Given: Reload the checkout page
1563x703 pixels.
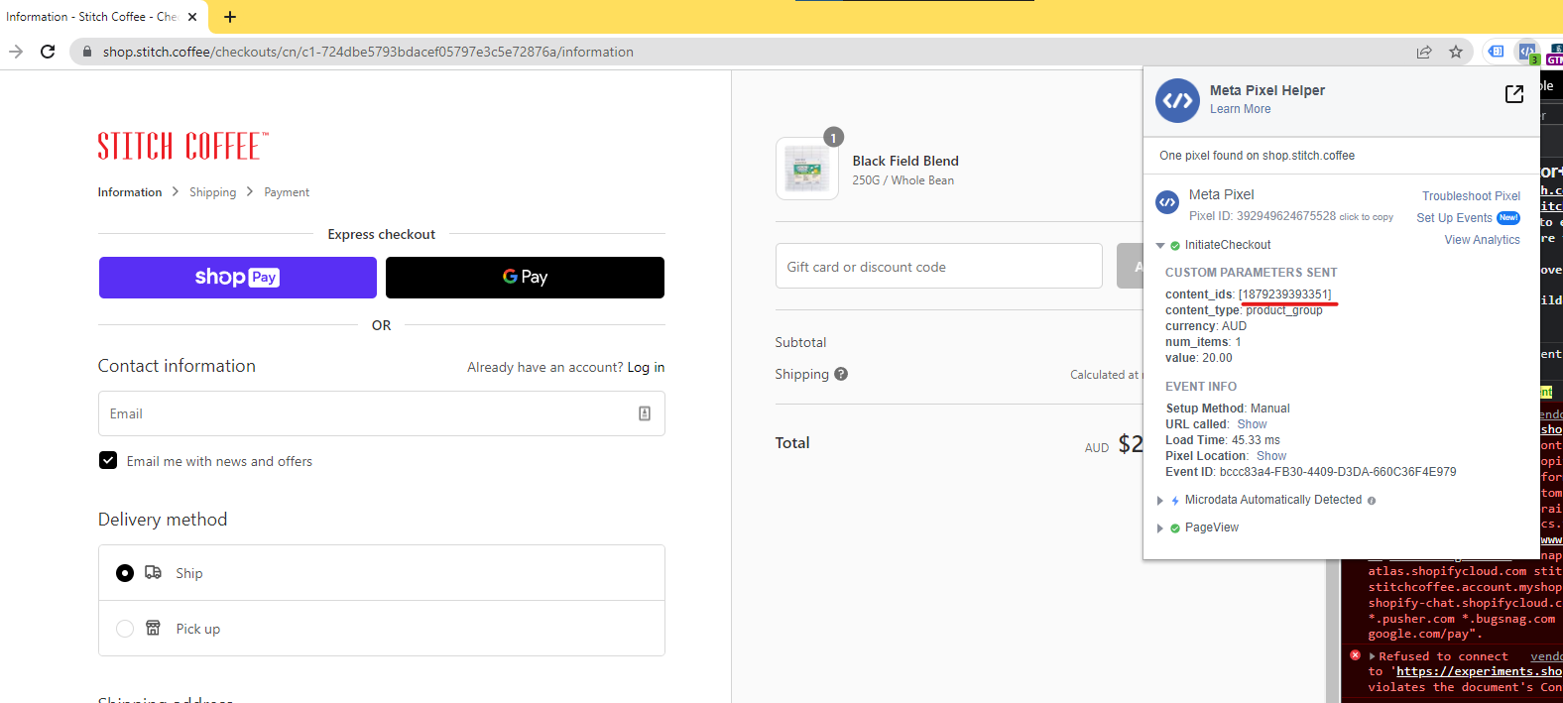Looking at the screenshot, I should coord(48,52).
